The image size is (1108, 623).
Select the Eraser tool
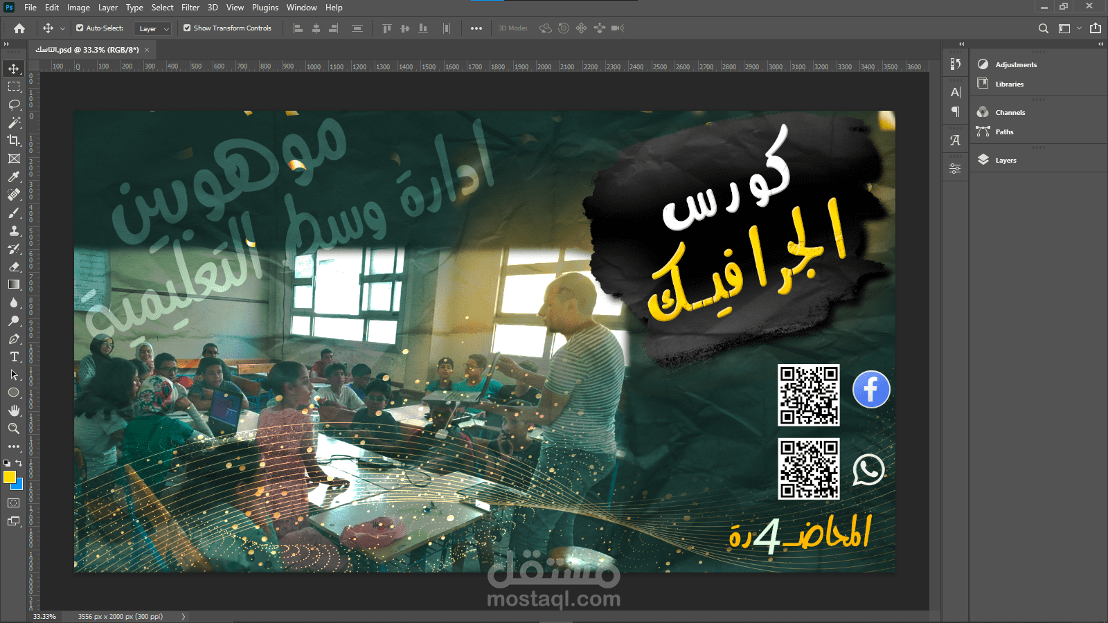(x=14, y=267)
